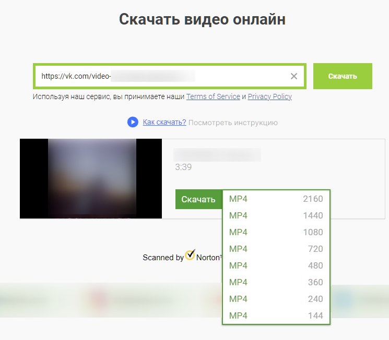The height and width of the screenshot is (340, 389).
Task: Select MP4 240 download option
Action: 276,299
